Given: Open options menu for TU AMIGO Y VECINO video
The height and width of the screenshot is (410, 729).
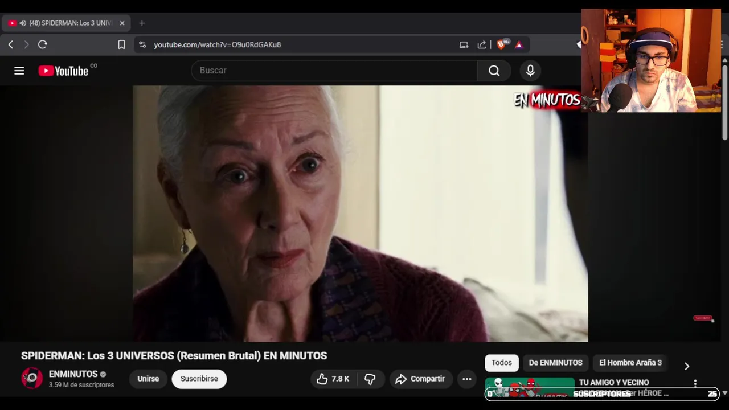Looking at the screenshot, I should coord(695,383).
